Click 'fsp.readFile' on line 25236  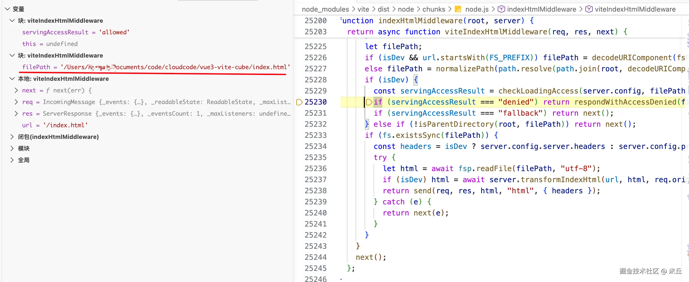point(485,168)
